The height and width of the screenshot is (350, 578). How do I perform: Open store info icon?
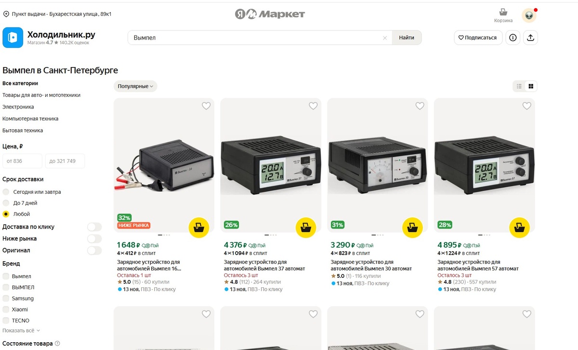tap(513, 38)
